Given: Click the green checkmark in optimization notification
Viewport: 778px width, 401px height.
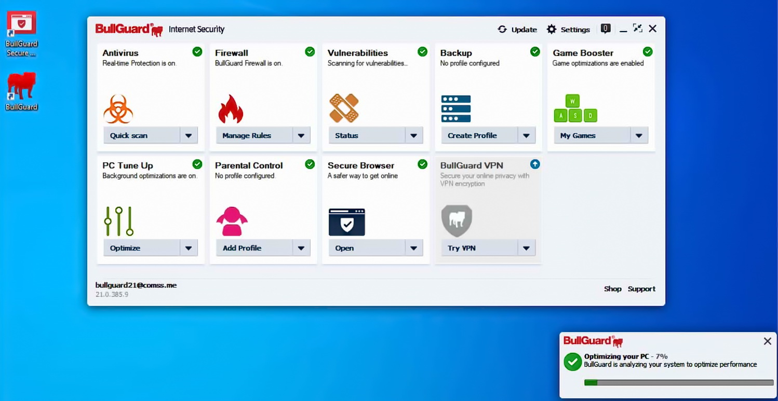Looking at the screenshot, I should [573, 362].
